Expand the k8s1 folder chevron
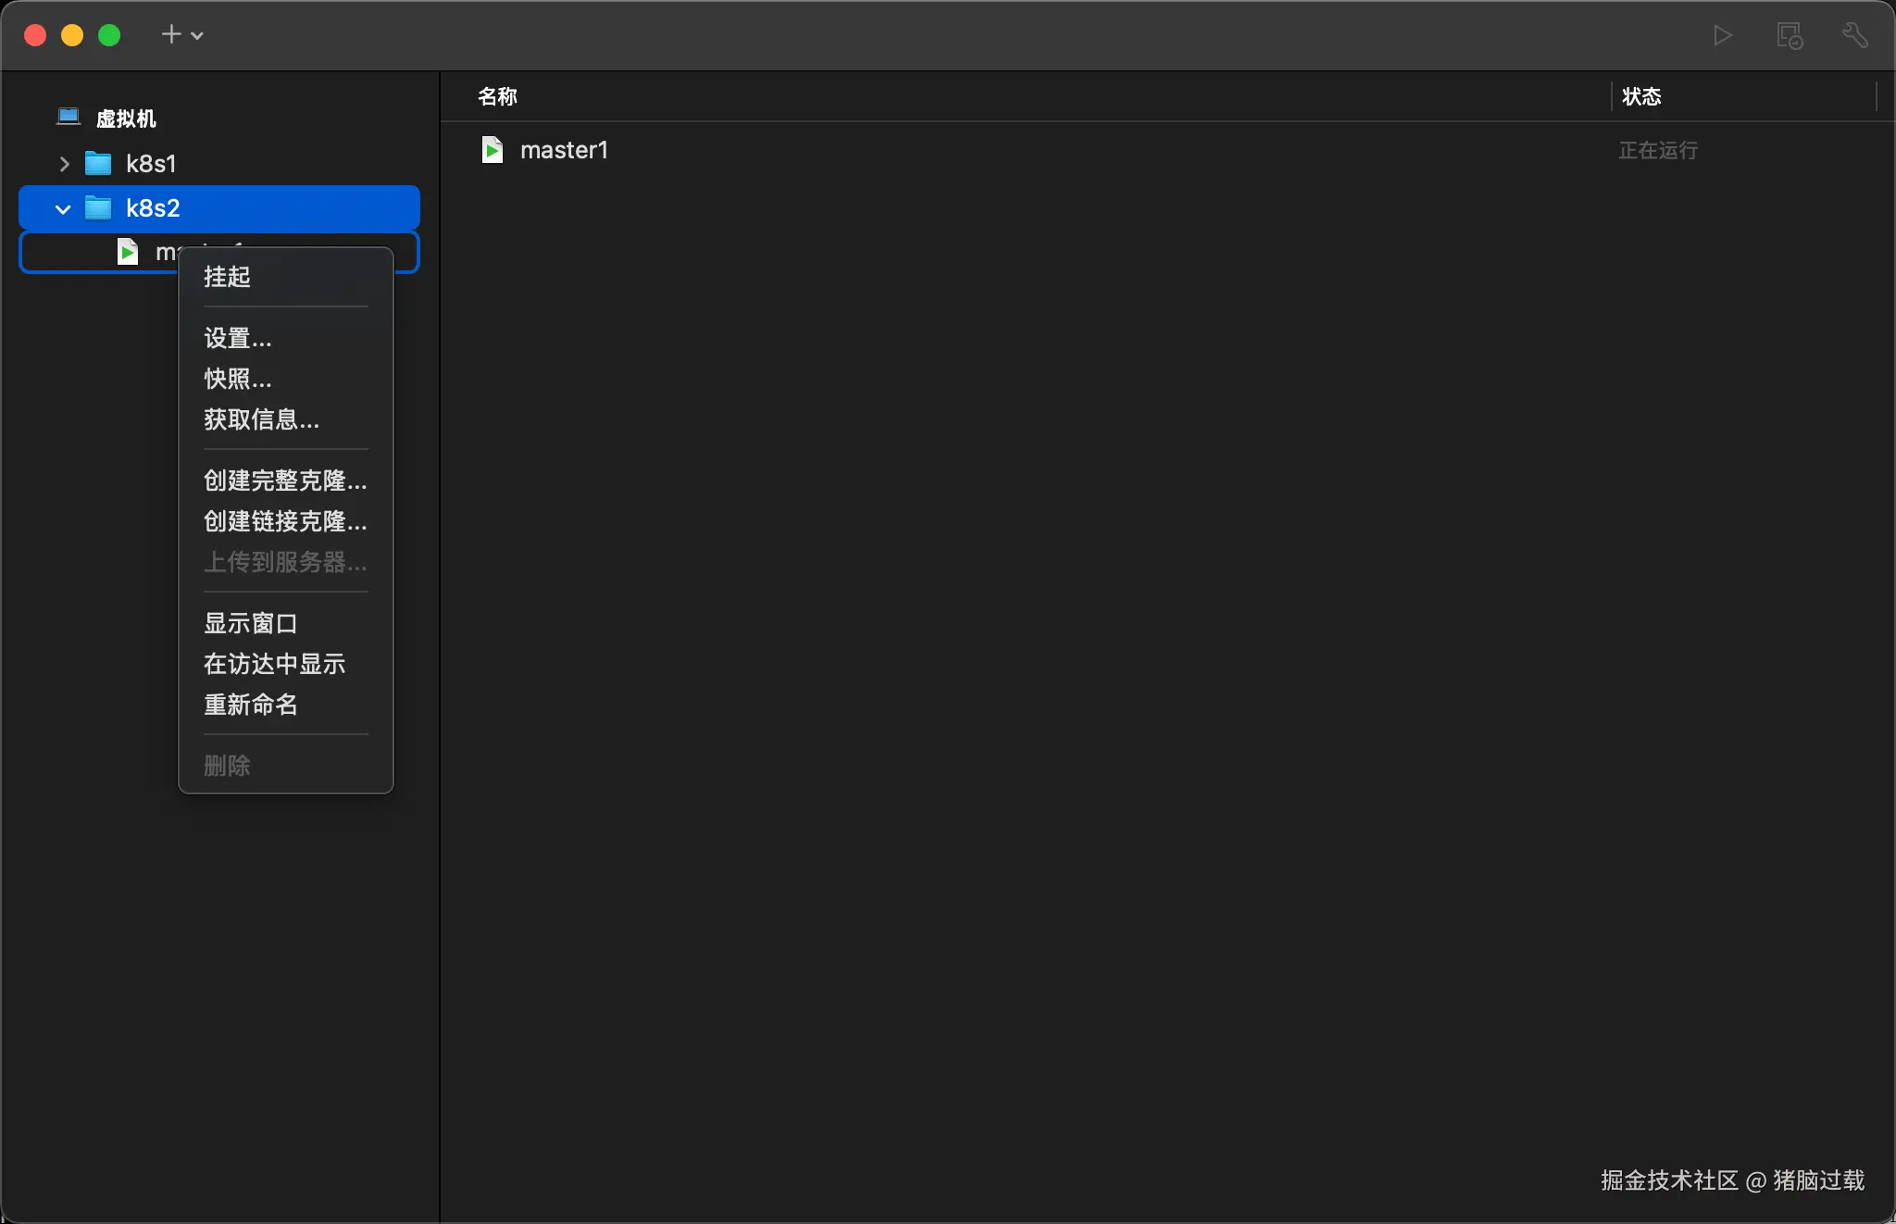The image size is (1896, 1224). point(64,165)
